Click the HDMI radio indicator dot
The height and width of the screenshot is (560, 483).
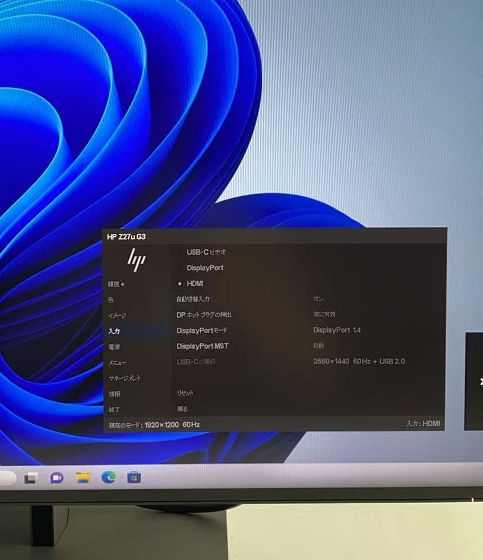(x=180, y=284)
